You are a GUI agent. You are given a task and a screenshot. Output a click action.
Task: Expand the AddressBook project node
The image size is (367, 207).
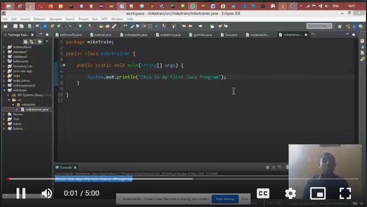pos(4,47)
